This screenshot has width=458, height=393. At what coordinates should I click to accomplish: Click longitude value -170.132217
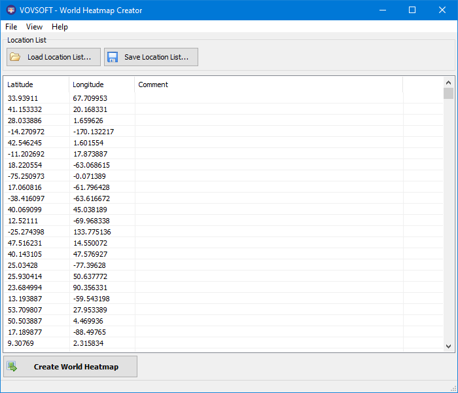tap(94, 132)
